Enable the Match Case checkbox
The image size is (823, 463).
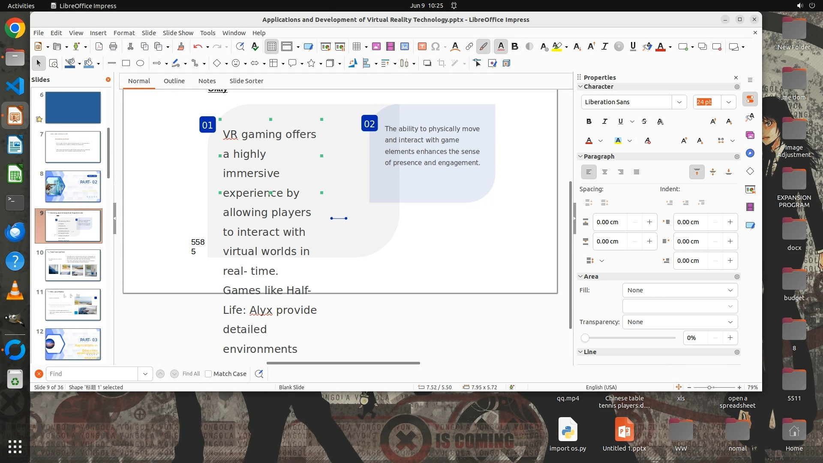click(209, 374)
